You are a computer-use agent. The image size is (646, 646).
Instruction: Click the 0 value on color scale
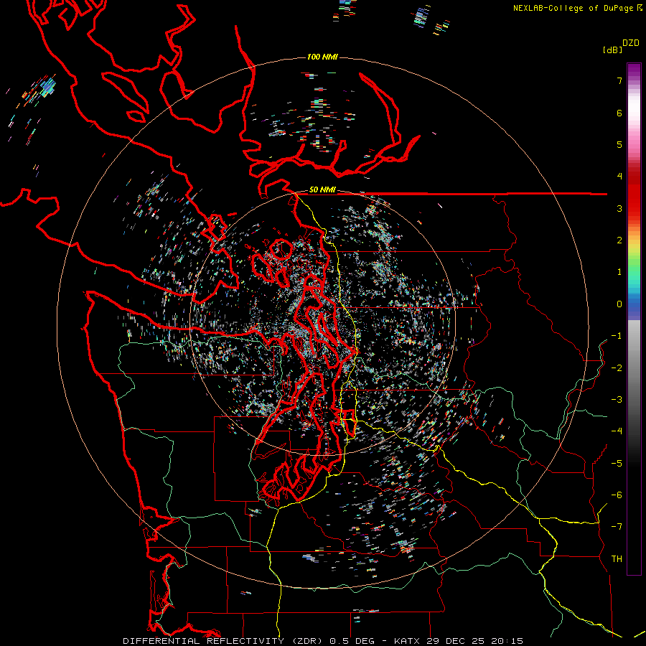pos(619,304)
